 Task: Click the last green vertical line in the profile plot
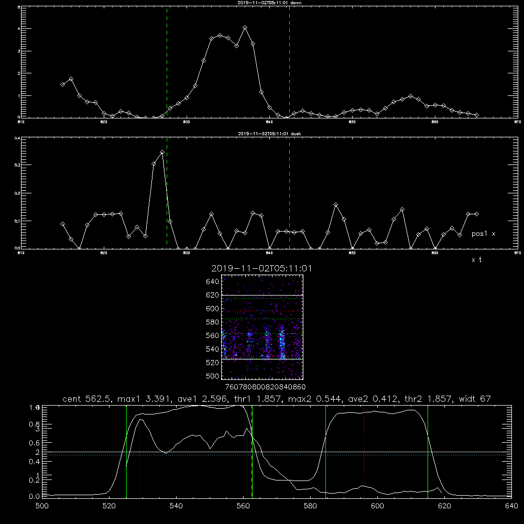428,452
